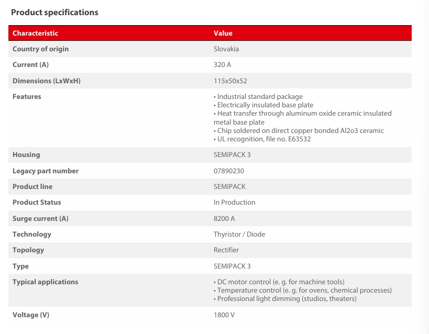Click the Characteristic column header

(x=35, y=33)
